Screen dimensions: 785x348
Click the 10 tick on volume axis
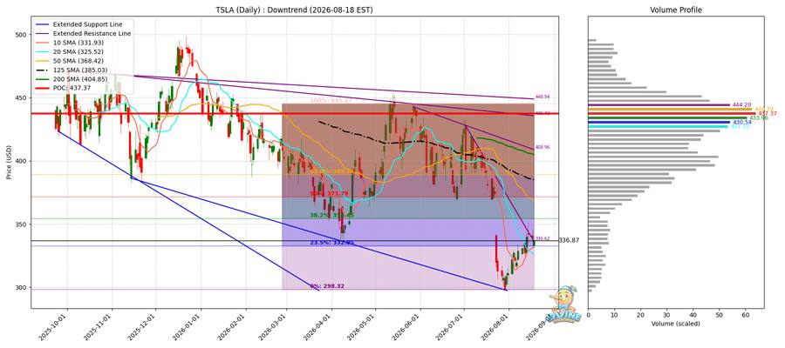(x=614, y=315)
